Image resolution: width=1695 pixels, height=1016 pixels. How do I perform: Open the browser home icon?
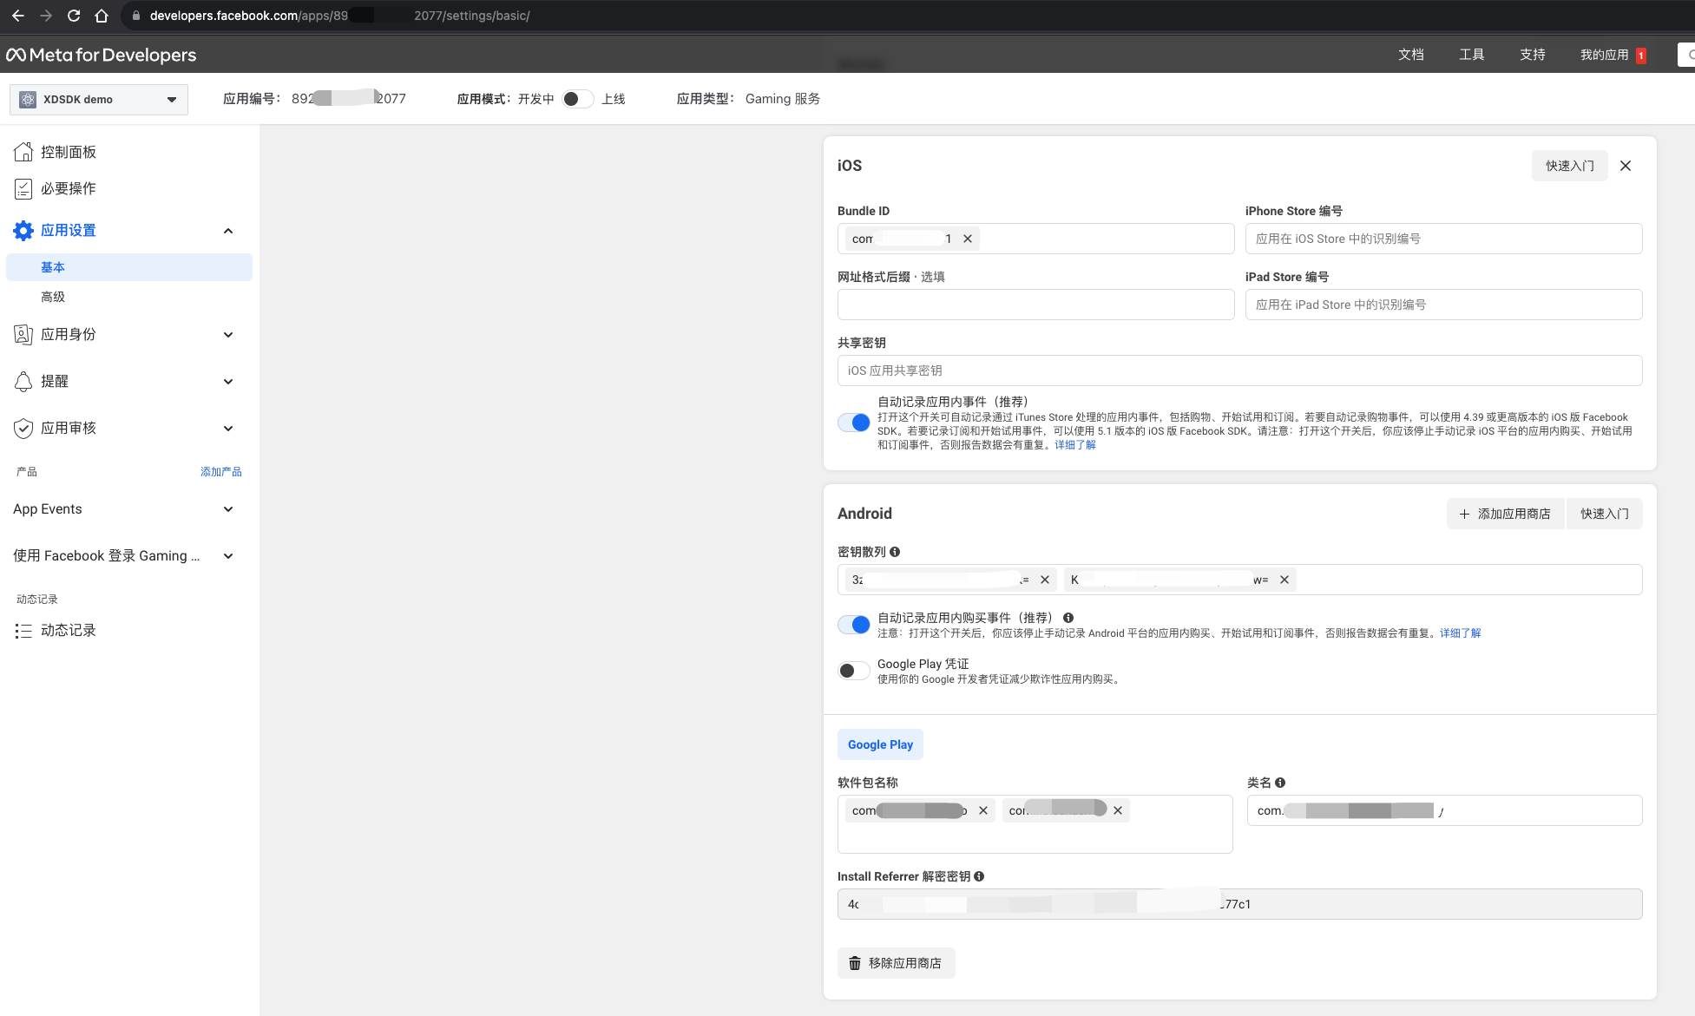102,16
